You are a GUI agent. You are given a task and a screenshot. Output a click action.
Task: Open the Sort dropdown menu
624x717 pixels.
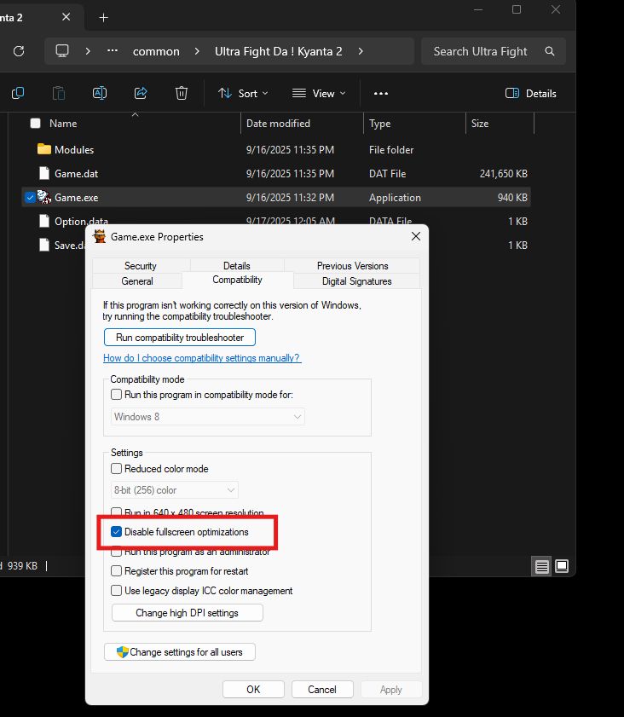tap(243, 93)
